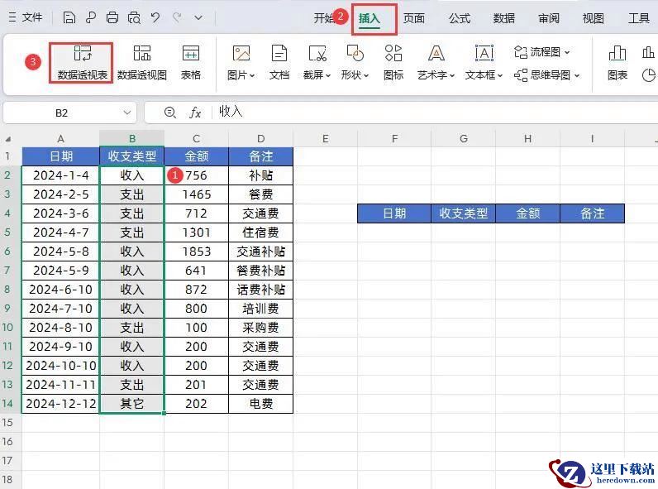Switch to the 数据 tab
Screen dimensions: 658x489
pyautogui.click(x=503, y=18)
